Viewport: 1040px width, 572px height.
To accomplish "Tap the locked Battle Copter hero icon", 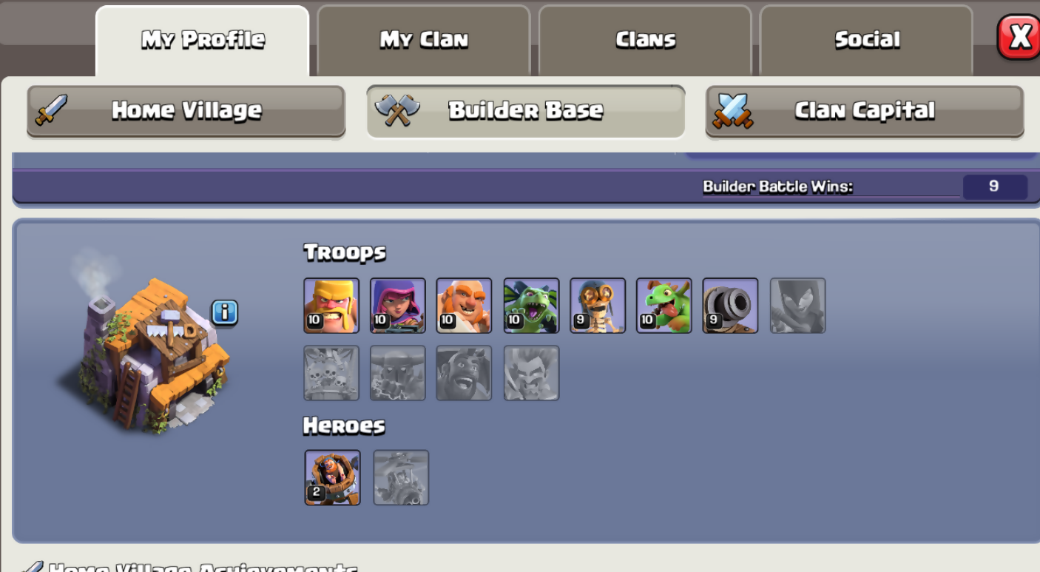I will (x=401, y=478).
